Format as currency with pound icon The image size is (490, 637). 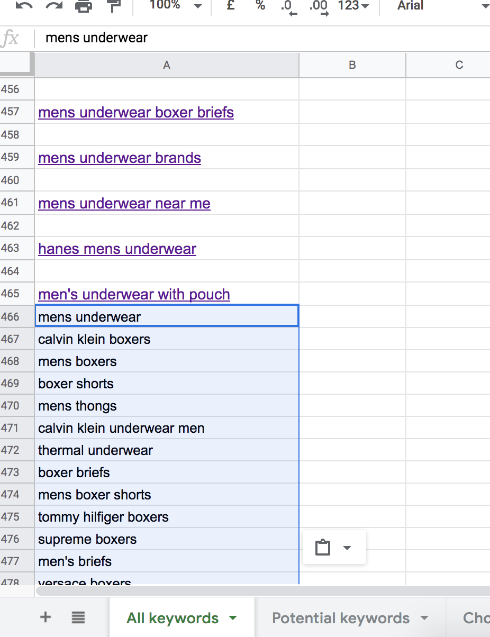[231, 5]
